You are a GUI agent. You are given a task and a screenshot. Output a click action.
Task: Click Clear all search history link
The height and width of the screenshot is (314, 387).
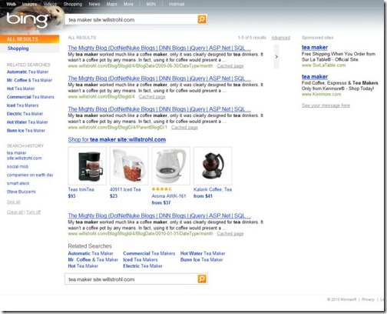tap(15, 212)
